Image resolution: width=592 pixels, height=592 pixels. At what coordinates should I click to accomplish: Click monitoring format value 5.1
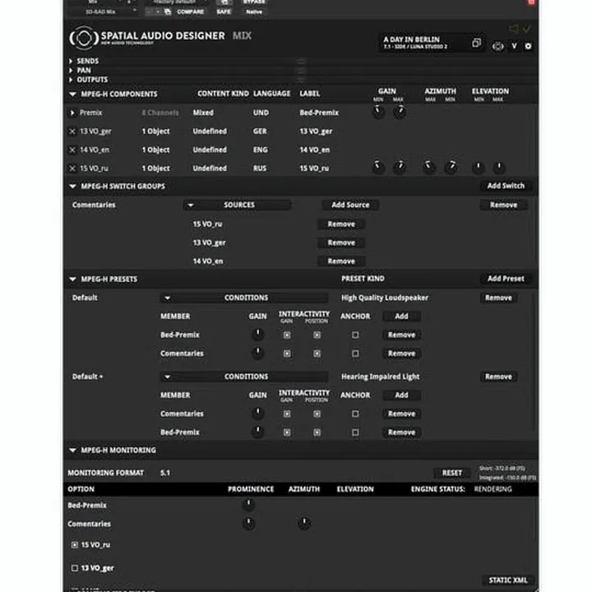click(165, 473)
